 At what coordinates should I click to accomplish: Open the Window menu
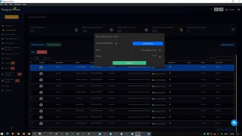click(18, 5)
